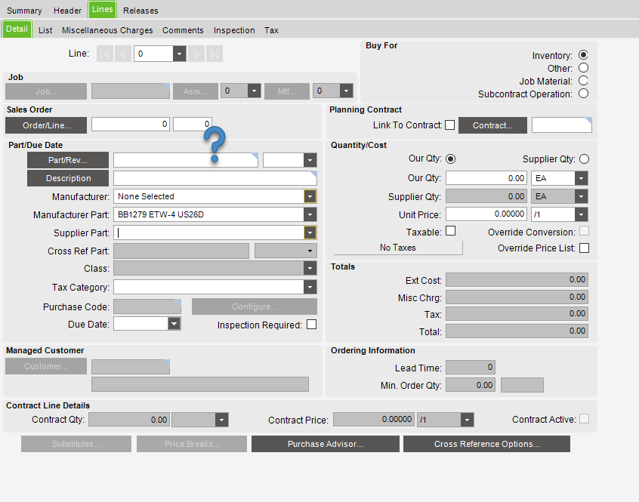
Task: Click the Unit Price value field
Action: tap(486, 214)
